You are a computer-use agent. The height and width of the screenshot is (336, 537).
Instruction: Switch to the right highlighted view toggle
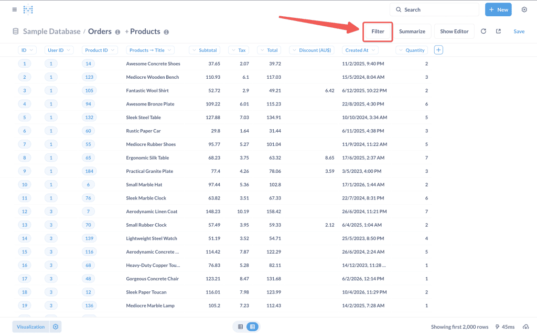click(252, 327)
